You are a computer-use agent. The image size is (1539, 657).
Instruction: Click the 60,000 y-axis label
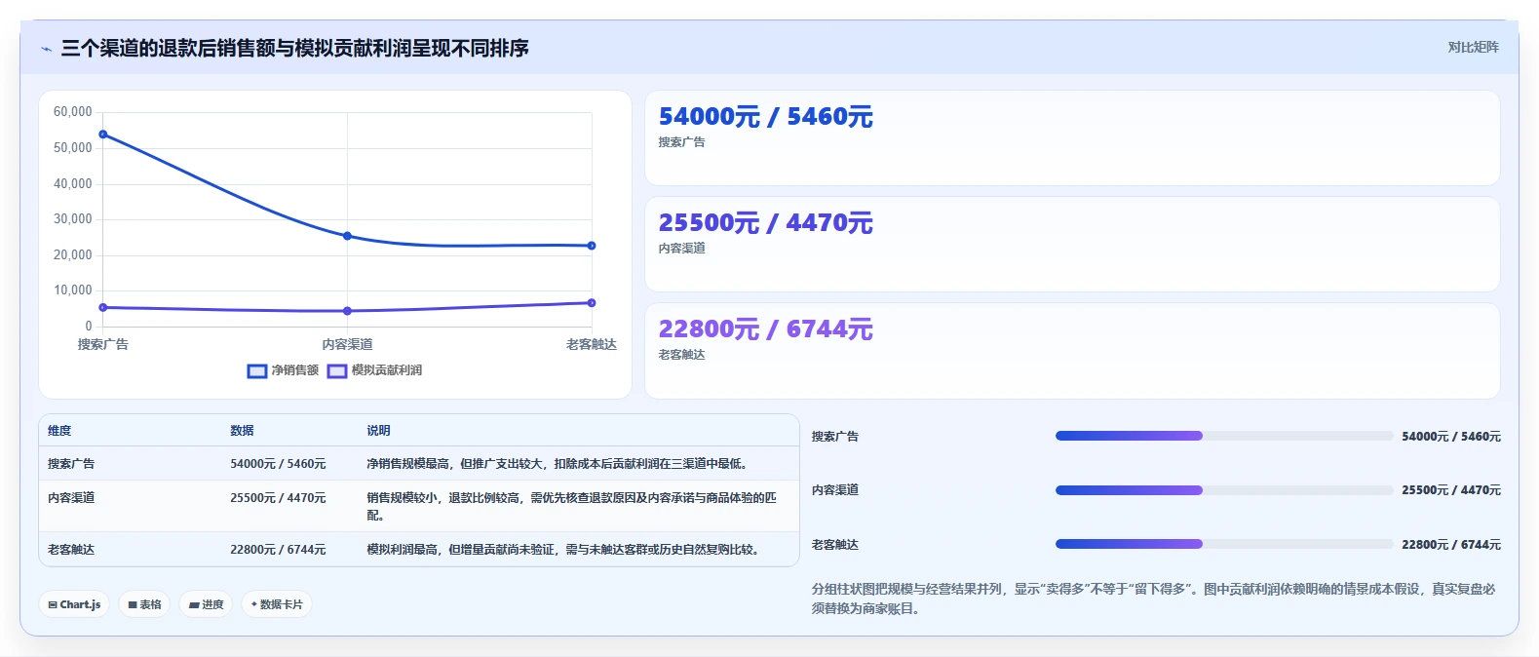73,112
